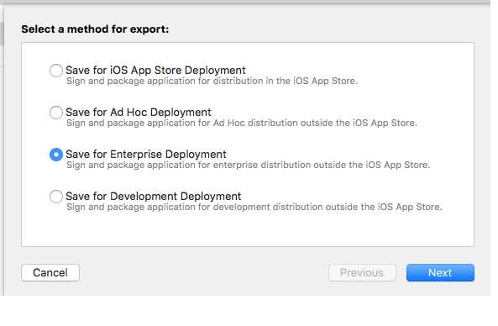Click the development distribution description text

(254, 208)
